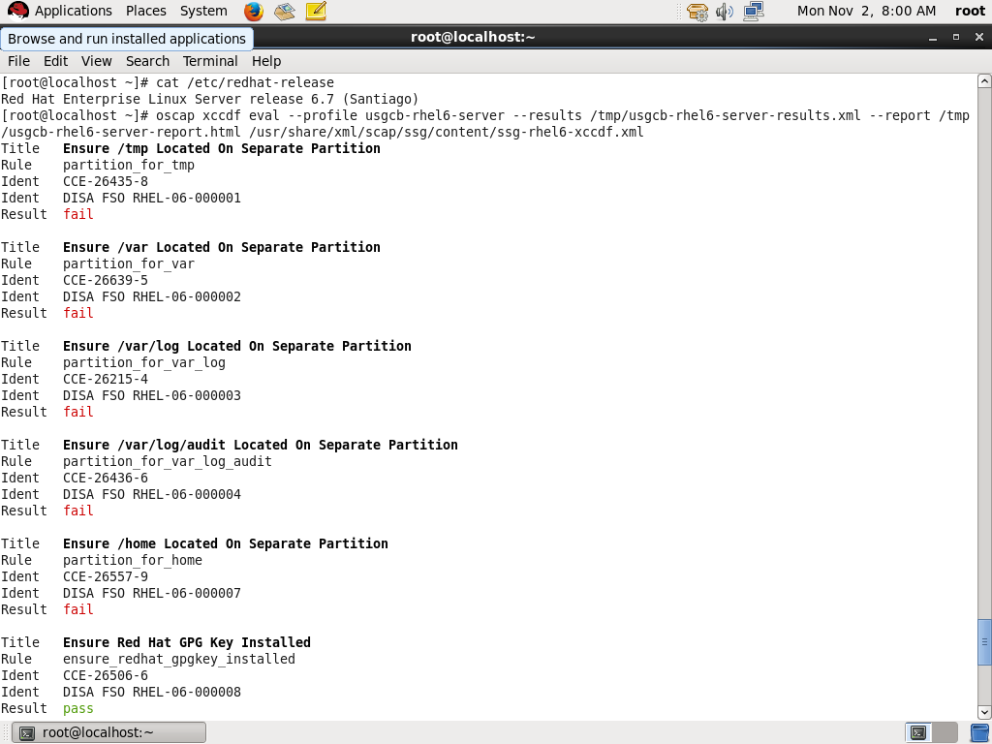
Task: Open the terminal View menu
Action: 96,61
